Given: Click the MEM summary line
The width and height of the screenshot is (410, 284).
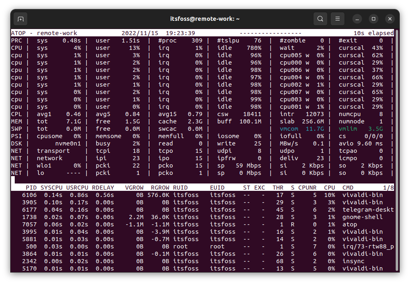Looking at the screenshot, I should pos(16,121).
